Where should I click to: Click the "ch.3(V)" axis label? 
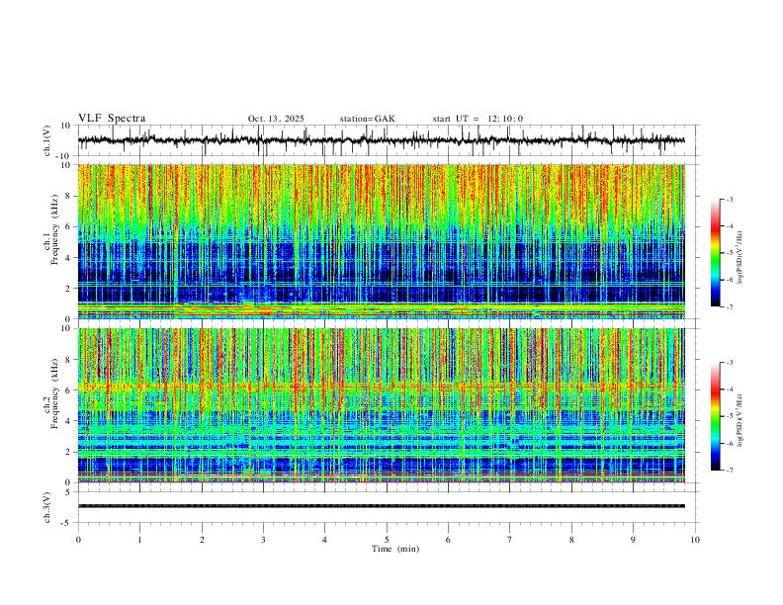(47, 507)
